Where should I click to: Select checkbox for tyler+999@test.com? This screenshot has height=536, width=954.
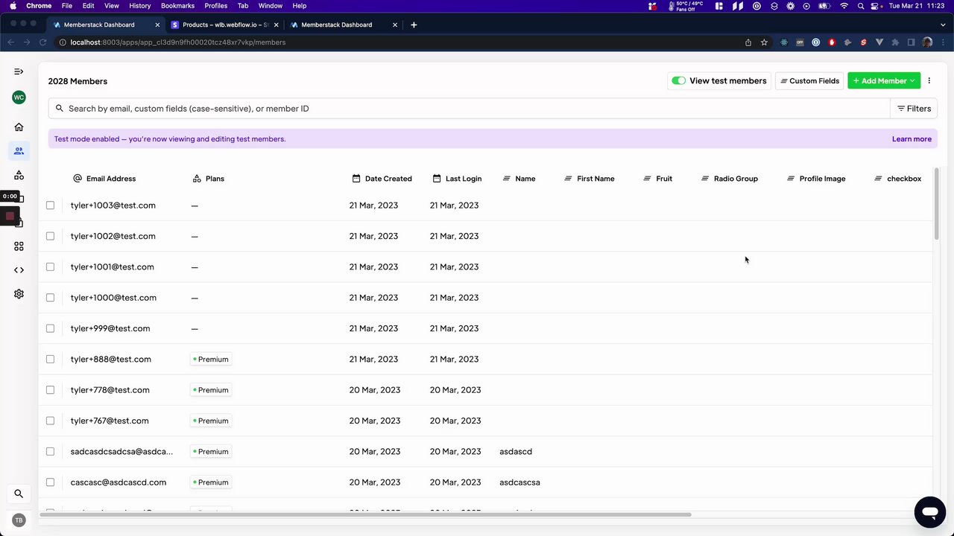(50, 328)
